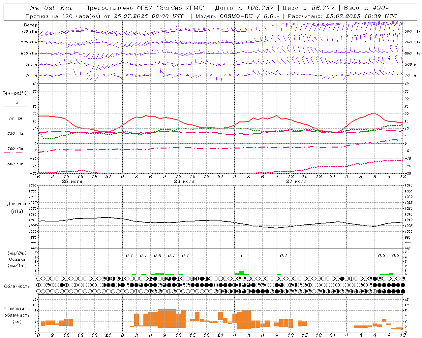The image size is (422, 338).
Task: Click the date label 25 июля
Action: 72,182
